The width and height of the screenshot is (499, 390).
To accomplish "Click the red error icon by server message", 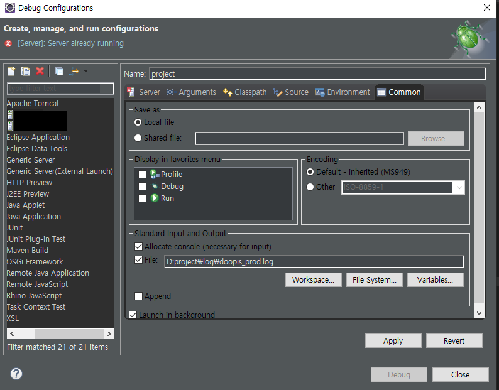I will (x=9, y=43).
